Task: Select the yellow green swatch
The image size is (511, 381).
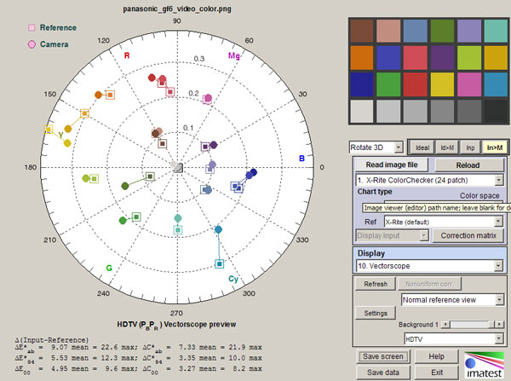Action: click(469, 58)
